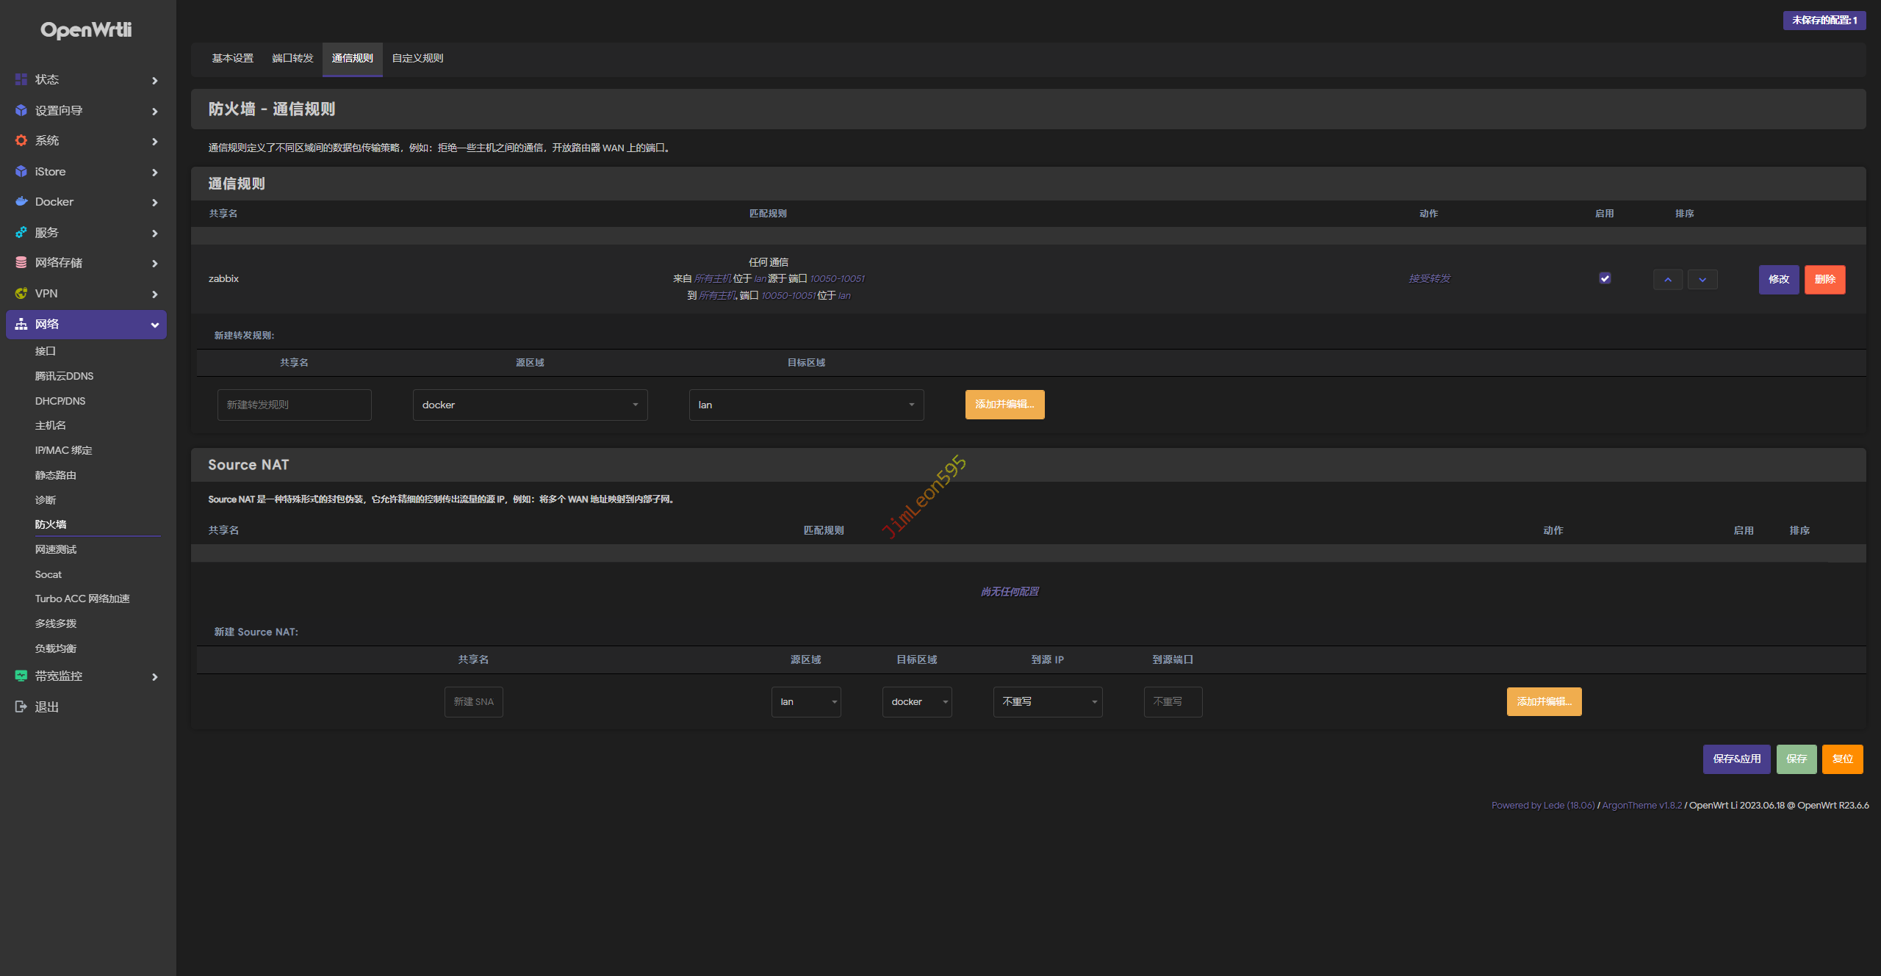This screenshot has width=1881, height=976.
Task: Click the 系统 gear icon in sidebar
Action: tap(21, 140)
